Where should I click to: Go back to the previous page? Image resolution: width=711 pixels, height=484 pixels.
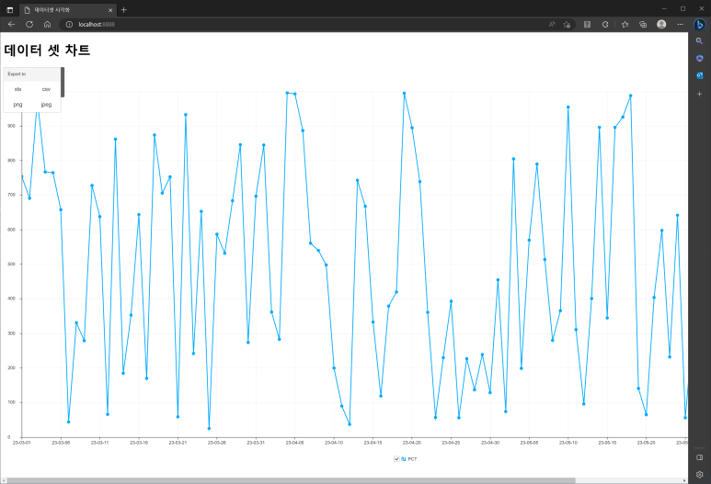pyautogui.click(x=11, y=25)
